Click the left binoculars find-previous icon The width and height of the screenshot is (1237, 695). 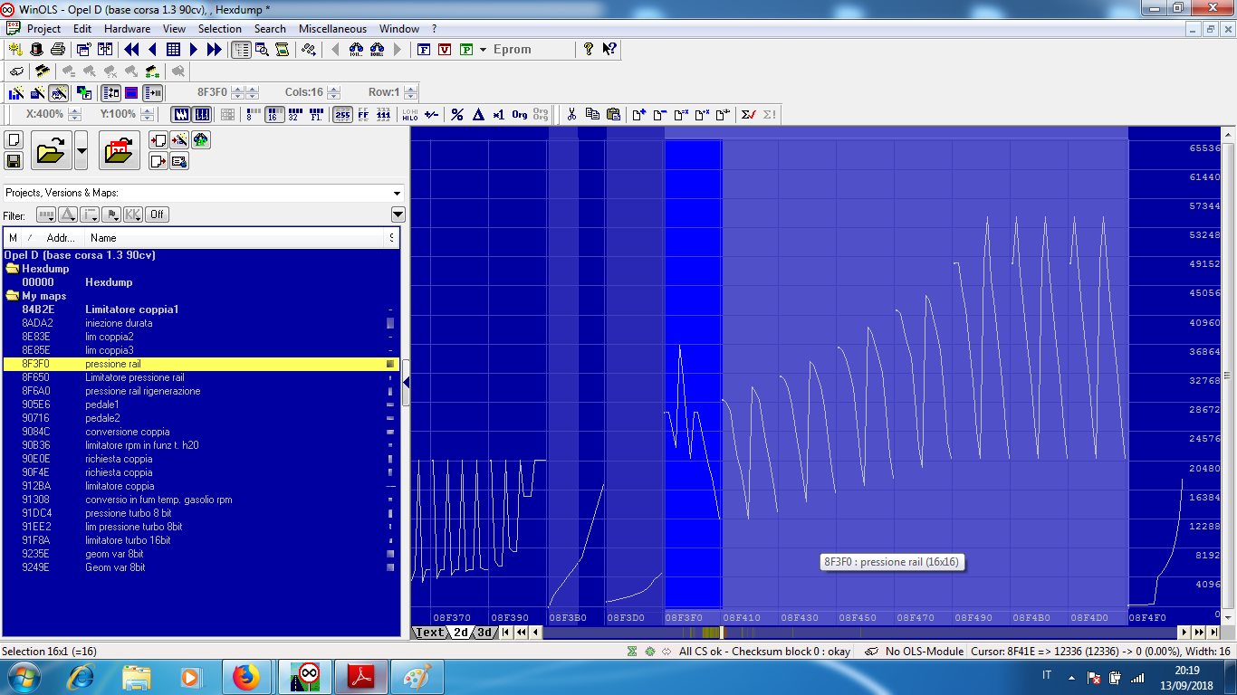[356, 50]
